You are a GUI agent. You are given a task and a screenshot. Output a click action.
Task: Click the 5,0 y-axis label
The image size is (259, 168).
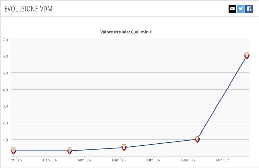5,73
